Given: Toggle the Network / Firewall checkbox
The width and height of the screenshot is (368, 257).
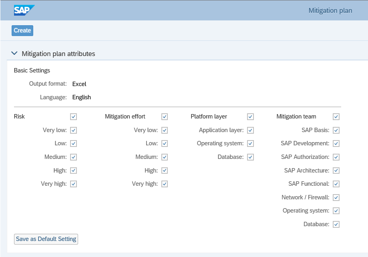Looking at the screenshot, I should (x=336, y=197).
